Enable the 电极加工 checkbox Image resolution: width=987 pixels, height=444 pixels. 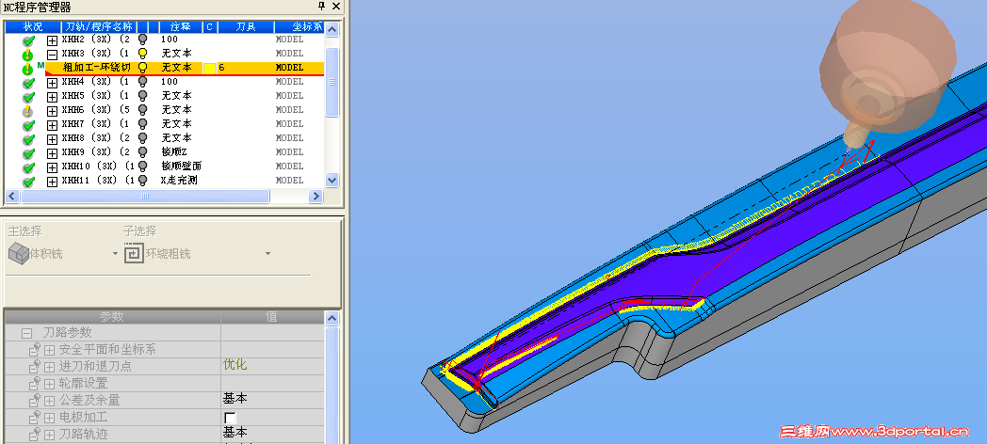tap(230, 418)
